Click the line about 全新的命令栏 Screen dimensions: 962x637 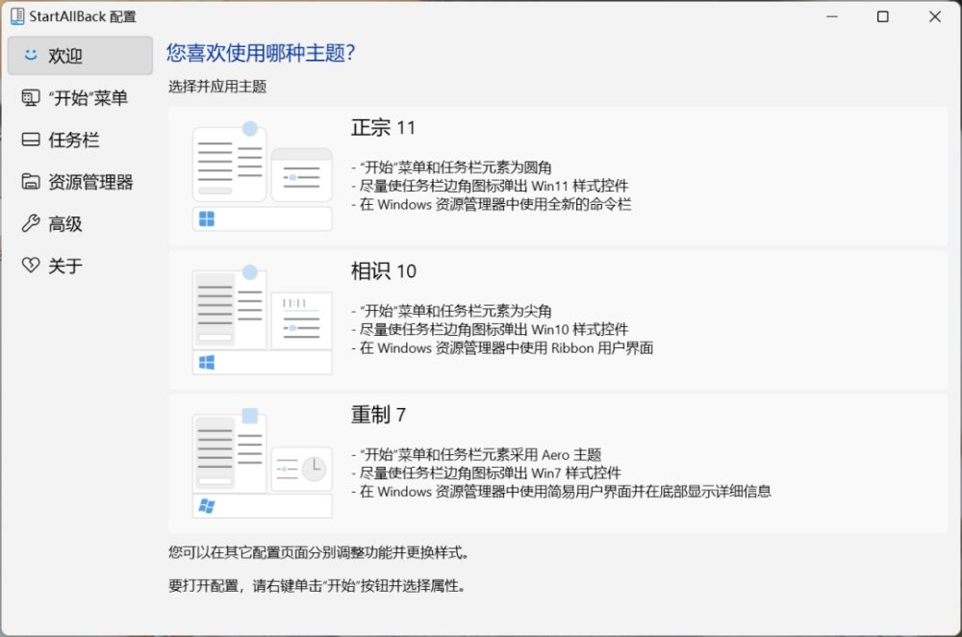coord(491,204)
